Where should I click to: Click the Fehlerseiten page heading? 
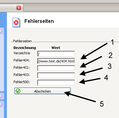[39, 21]
